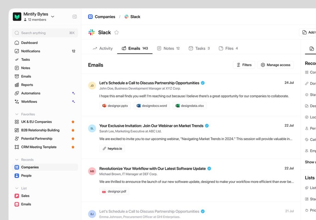Click verified badge on software update email
Viewport: 316px width, 220px height.
click(209, 169)
